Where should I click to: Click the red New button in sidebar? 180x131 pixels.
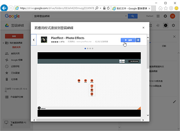(x=14, y=36)
